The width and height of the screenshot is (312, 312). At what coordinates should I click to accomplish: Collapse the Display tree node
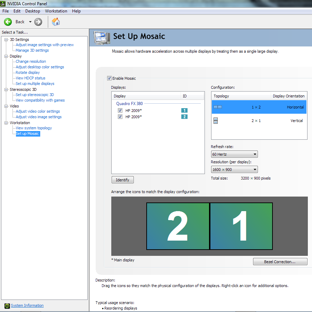point(6,56)
